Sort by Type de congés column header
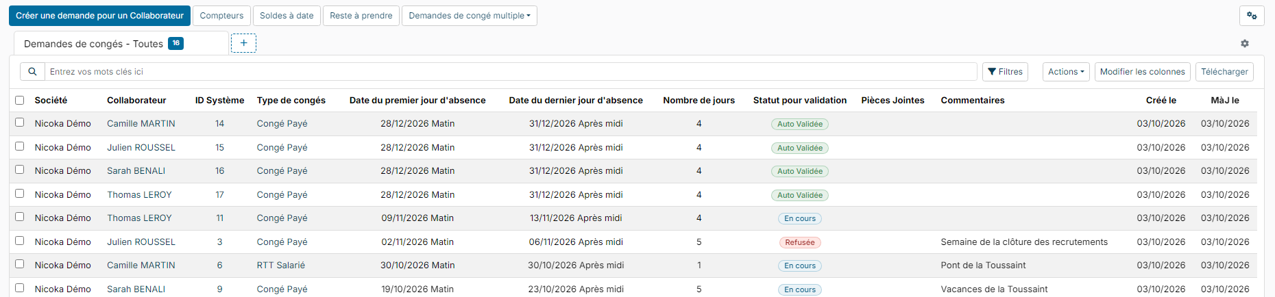 click(291, 101)
